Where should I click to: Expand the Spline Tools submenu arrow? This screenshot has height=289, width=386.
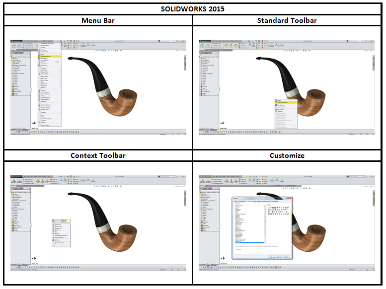click(x=60, y=84)
